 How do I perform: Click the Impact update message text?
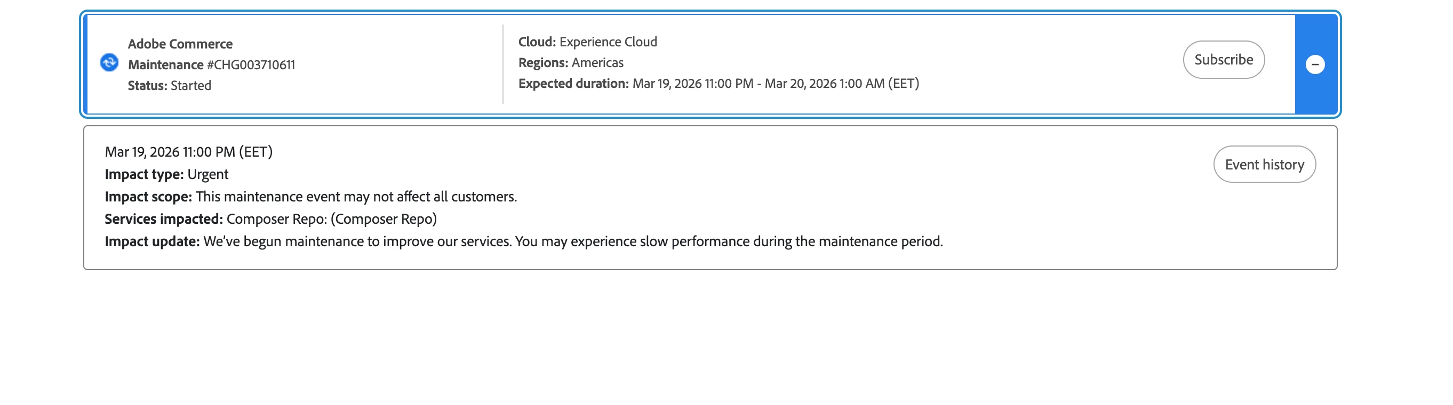tap(572, 241)
